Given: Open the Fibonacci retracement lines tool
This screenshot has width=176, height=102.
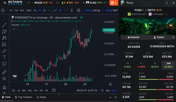Looking at the screenshot, I should [x=4, y=31].
